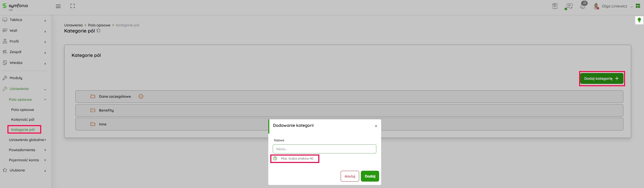The height and width of the screenshot is (188, 644).
Task: Toggle fullscreen mode icon
Action: point(73,6)
